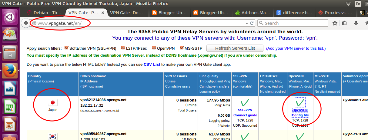Launch LibreOffice Calc from the dock
This screenshot has width=368, height=140.
click(x=10, y=106)
